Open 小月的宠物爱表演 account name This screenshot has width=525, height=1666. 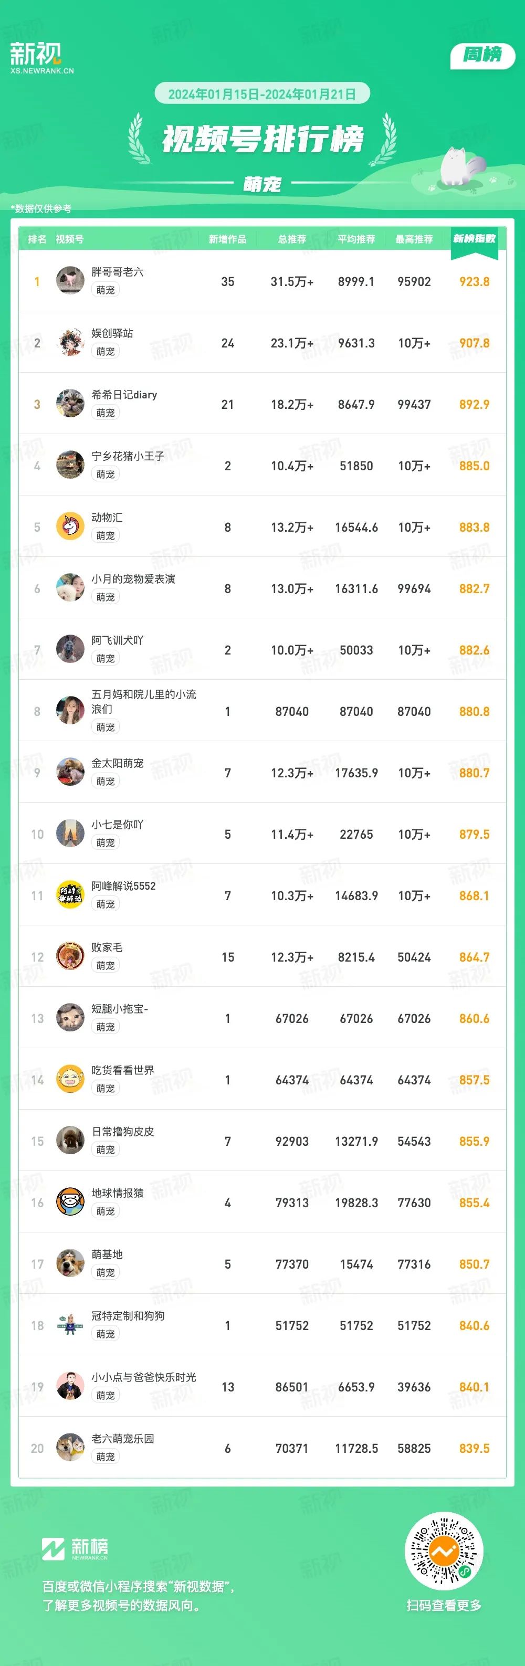point(133,579)
